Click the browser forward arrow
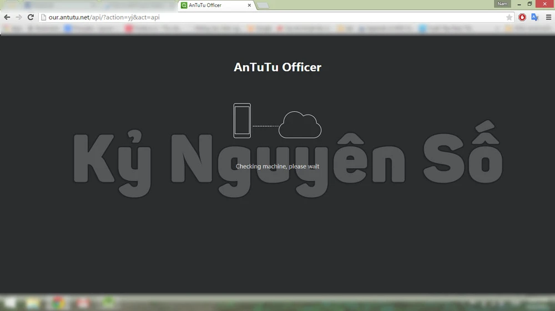 [19, 17]
